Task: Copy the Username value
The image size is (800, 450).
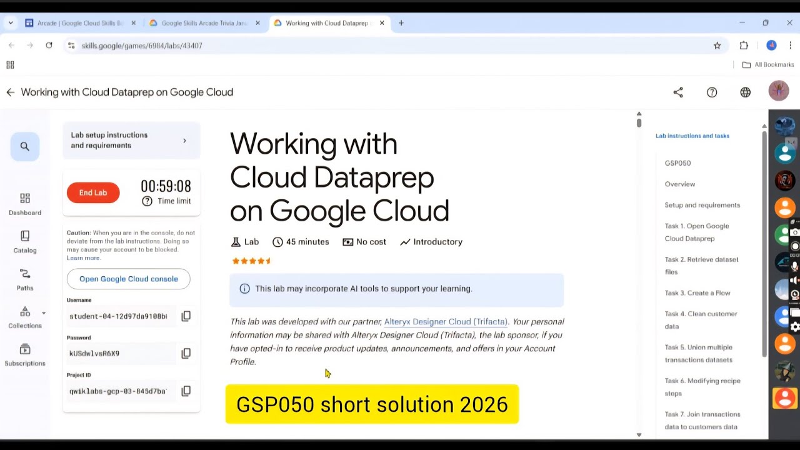Action: tap(186, 316)
